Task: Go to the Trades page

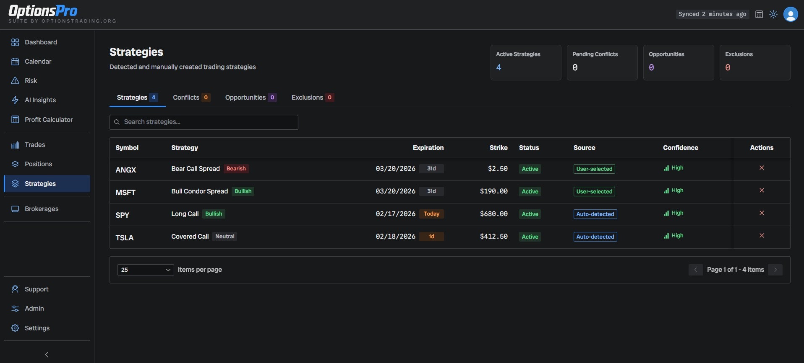Action: (x=47, y=145)
